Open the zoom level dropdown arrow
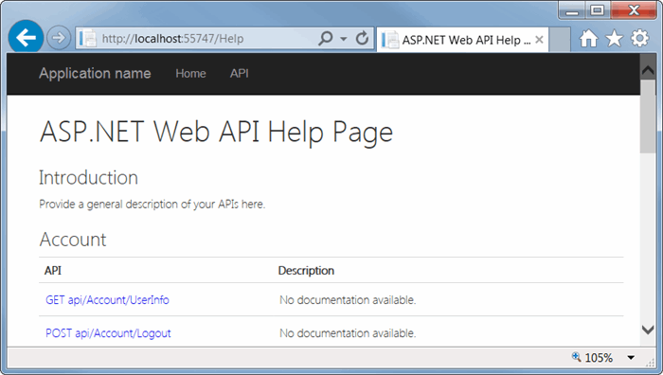The width and height of the screenshot is (663, 375). tap(631, 358)
